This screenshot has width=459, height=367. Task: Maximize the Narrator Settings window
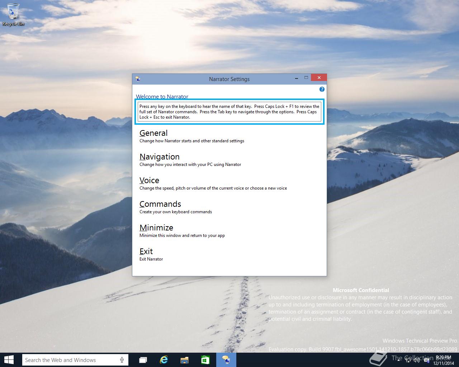click(x=306, y=77)
